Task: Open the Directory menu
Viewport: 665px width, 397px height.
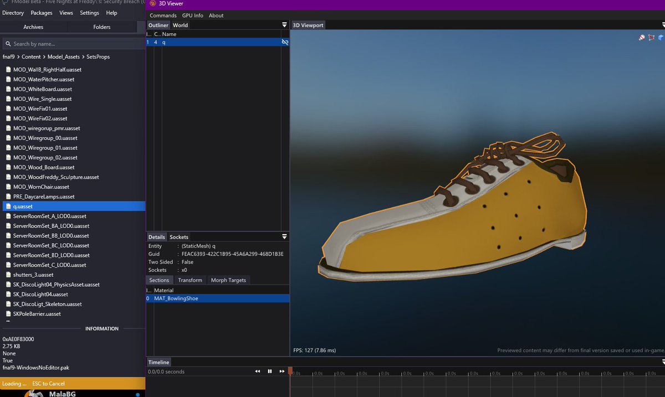Action: [x=13, y=13]
